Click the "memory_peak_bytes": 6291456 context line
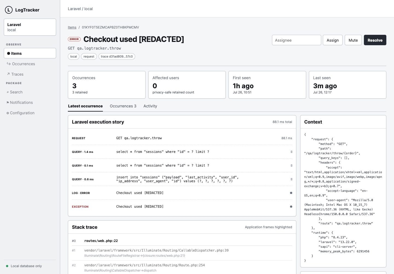394x274 pixels. 344,251
